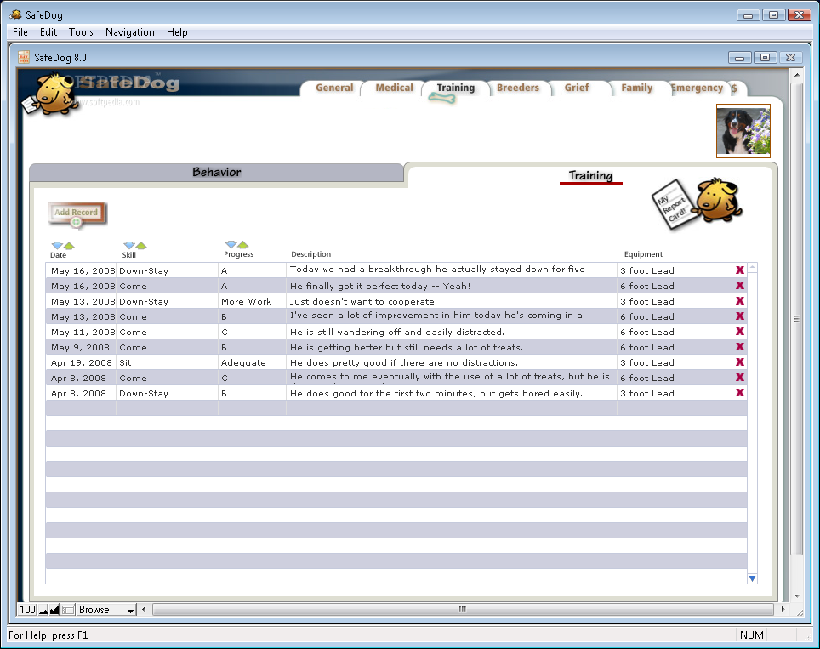The image size is (820, 649).
Task: Select the Training sub-tab
Action: [x=590, y=175]
